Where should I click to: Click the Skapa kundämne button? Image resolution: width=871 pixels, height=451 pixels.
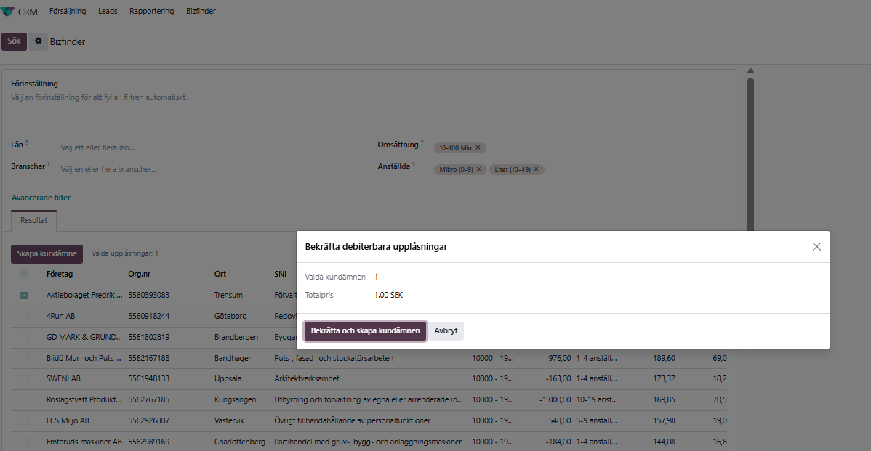[x=47, y=253]
